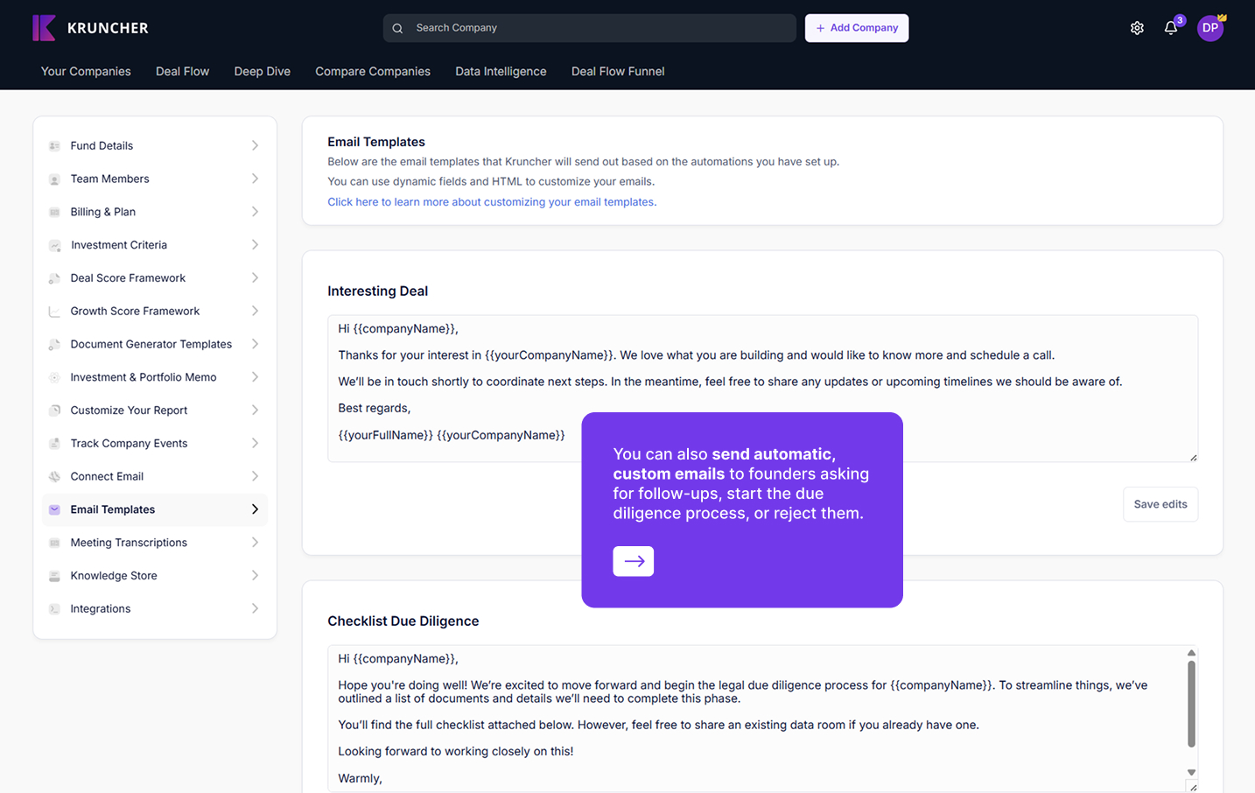Click the Team Members sidebar icon
The height and width of the screenshot is (793, 1255).
point(54,179)
